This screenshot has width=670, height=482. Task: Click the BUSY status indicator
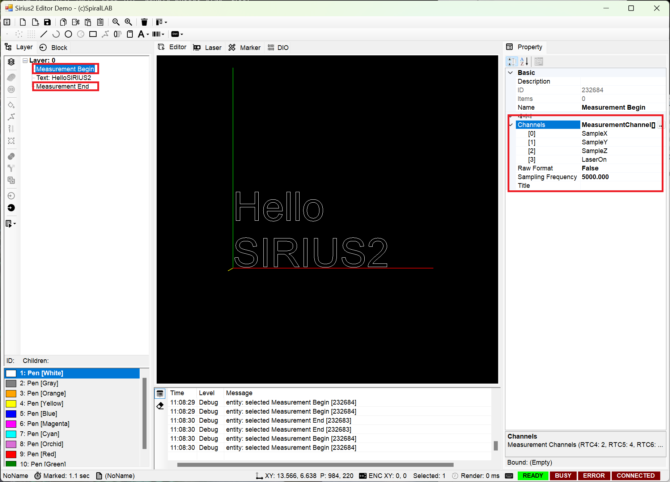563,475
